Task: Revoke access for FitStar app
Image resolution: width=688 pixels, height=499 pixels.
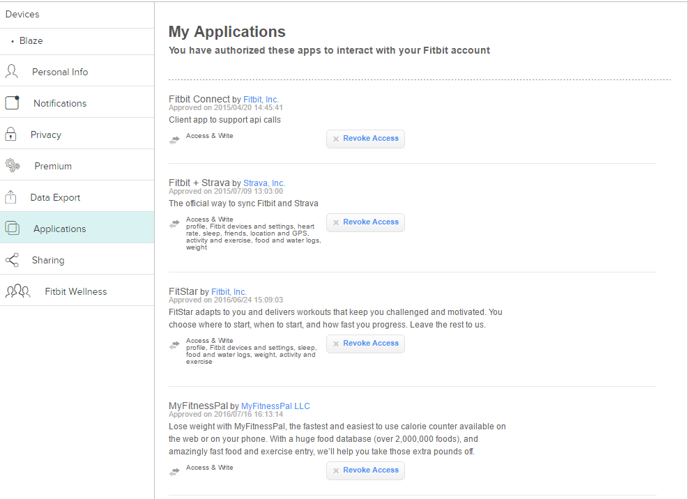Action: (x=365, y=344)
